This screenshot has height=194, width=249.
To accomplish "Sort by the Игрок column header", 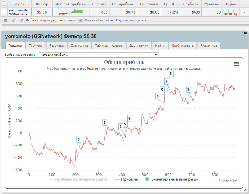I will pos(19,4).
